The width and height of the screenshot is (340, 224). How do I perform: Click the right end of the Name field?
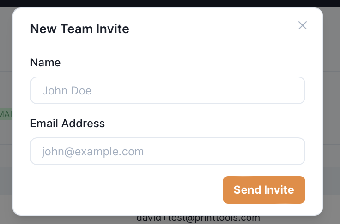[296, 90]
